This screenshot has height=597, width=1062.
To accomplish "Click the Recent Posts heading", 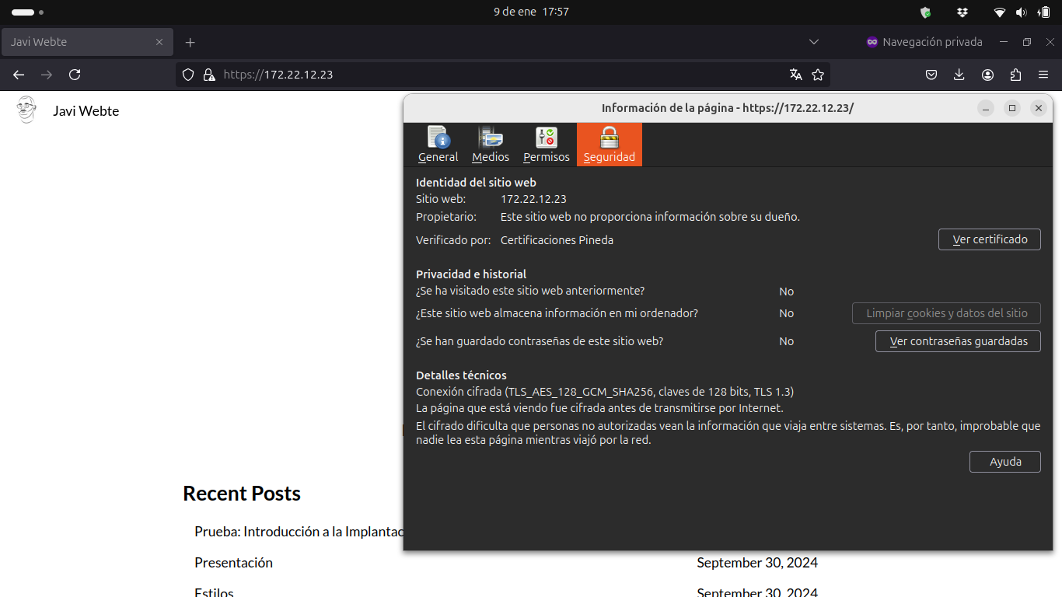I will [242, 494].
